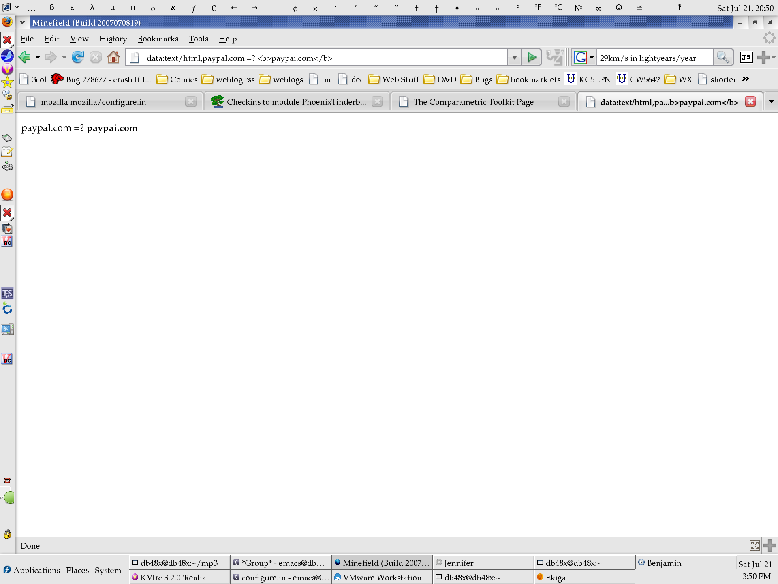This screenshot has height=584, width=778.
Task: Go back with the green Back arrow
Action: (25, 58)
